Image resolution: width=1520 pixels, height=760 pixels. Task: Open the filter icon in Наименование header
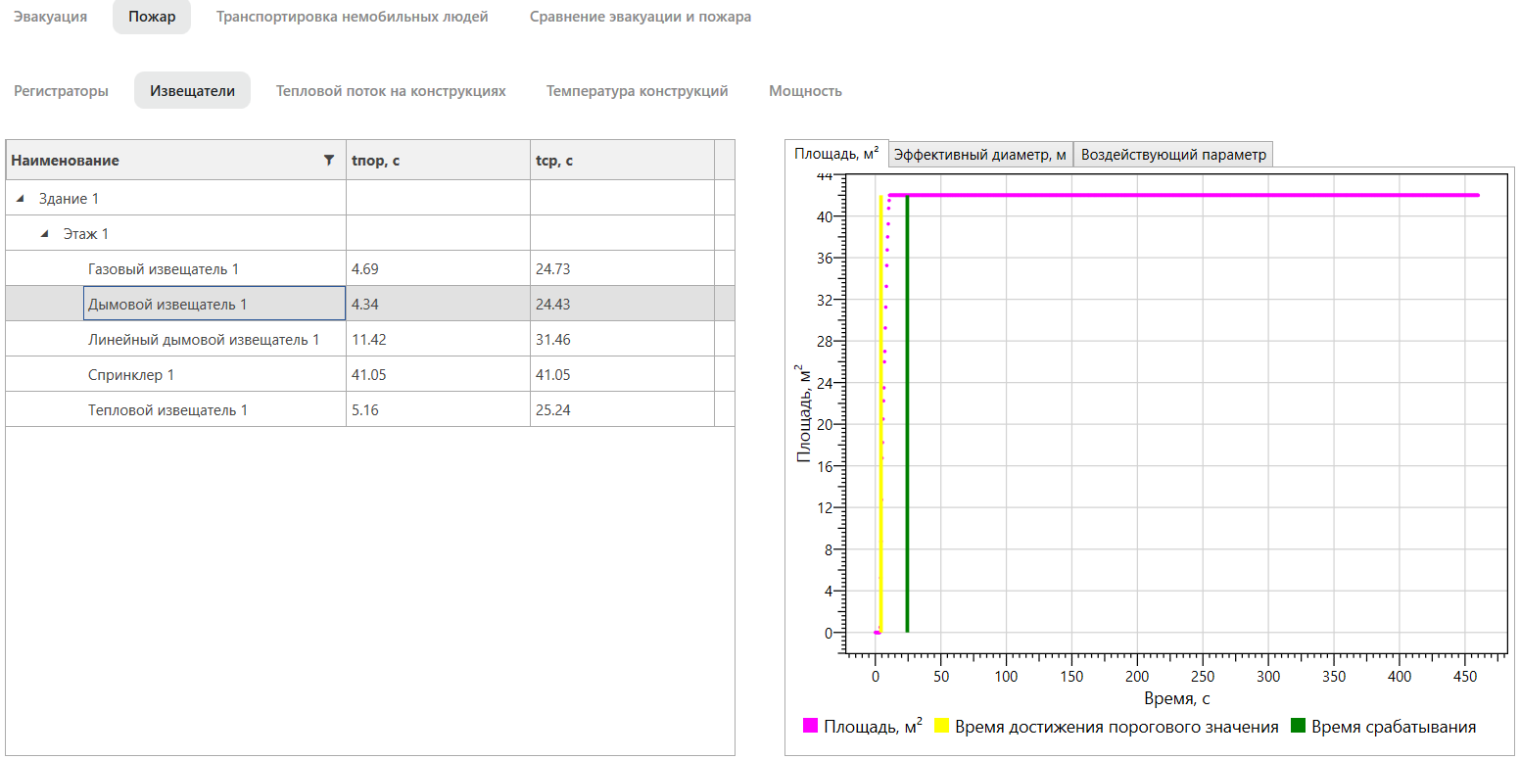point(329,161)
